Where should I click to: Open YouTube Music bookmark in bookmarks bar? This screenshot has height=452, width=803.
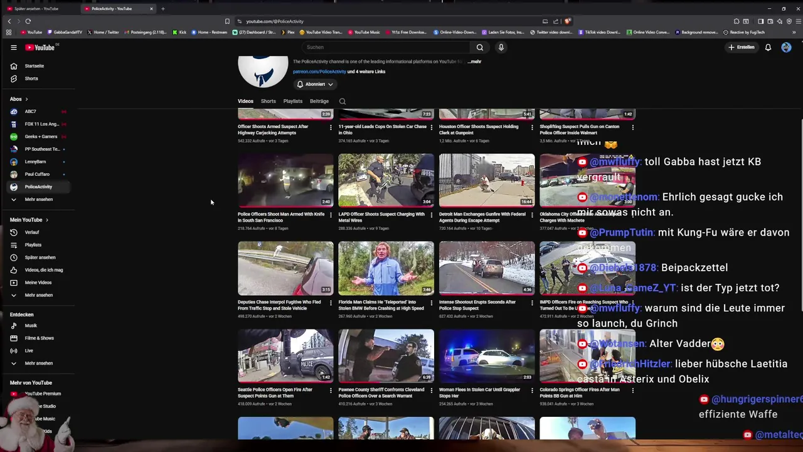[x=364, y=32]
